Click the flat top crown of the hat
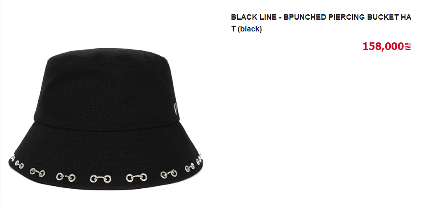The height and width of the screenshot is (211, 421). pyautogui.click(x=108, y=55)
